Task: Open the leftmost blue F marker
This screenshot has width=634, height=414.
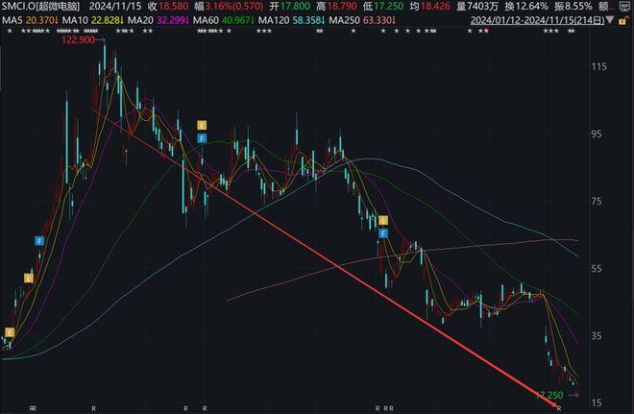Action: click(x=39, y=241)
